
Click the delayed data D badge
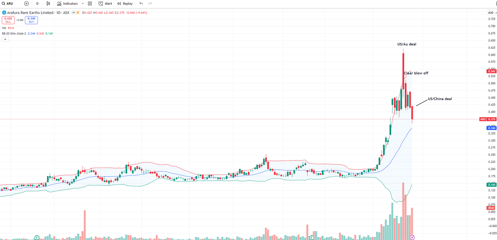[x=77, y=13]
